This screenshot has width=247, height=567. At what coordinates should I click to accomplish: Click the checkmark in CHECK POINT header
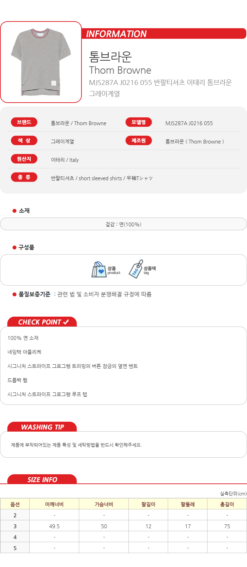[66, 322]
